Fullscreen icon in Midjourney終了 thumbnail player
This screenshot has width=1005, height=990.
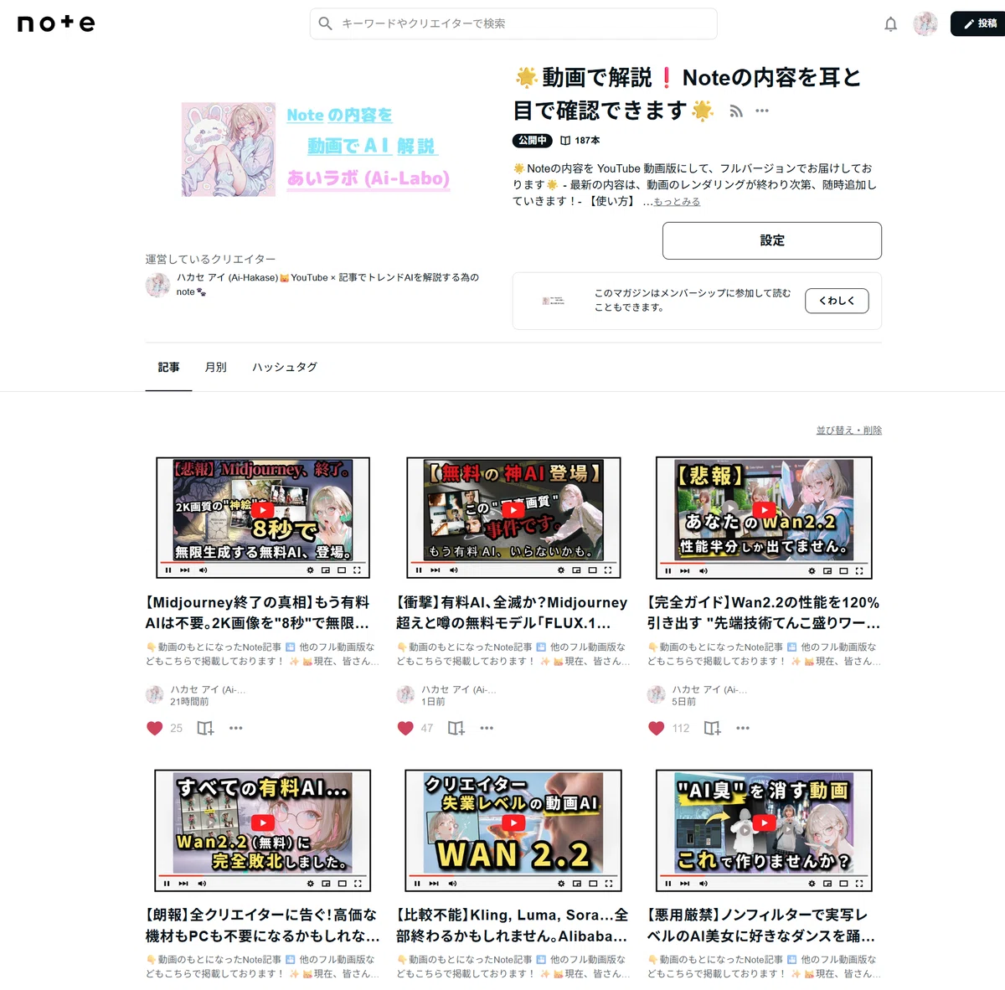(x=357, y=570)
